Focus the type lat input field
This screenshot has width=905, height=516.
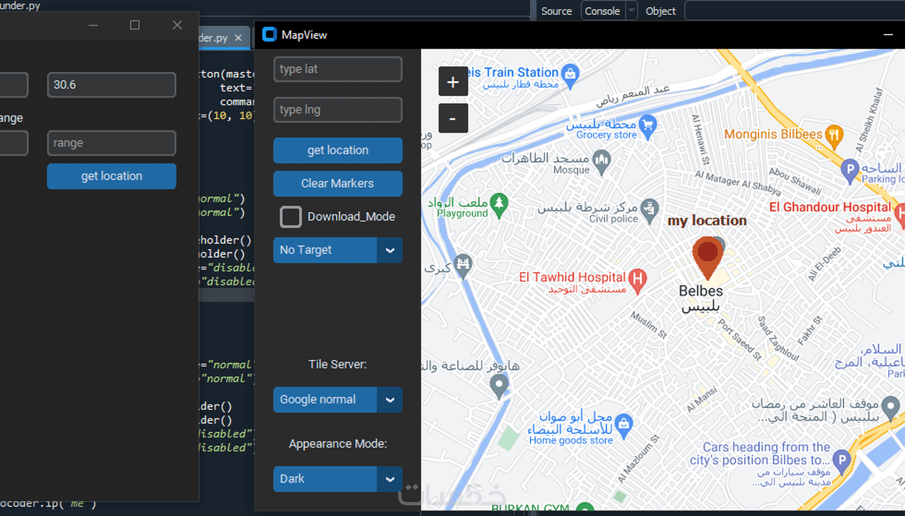point(338,69)
